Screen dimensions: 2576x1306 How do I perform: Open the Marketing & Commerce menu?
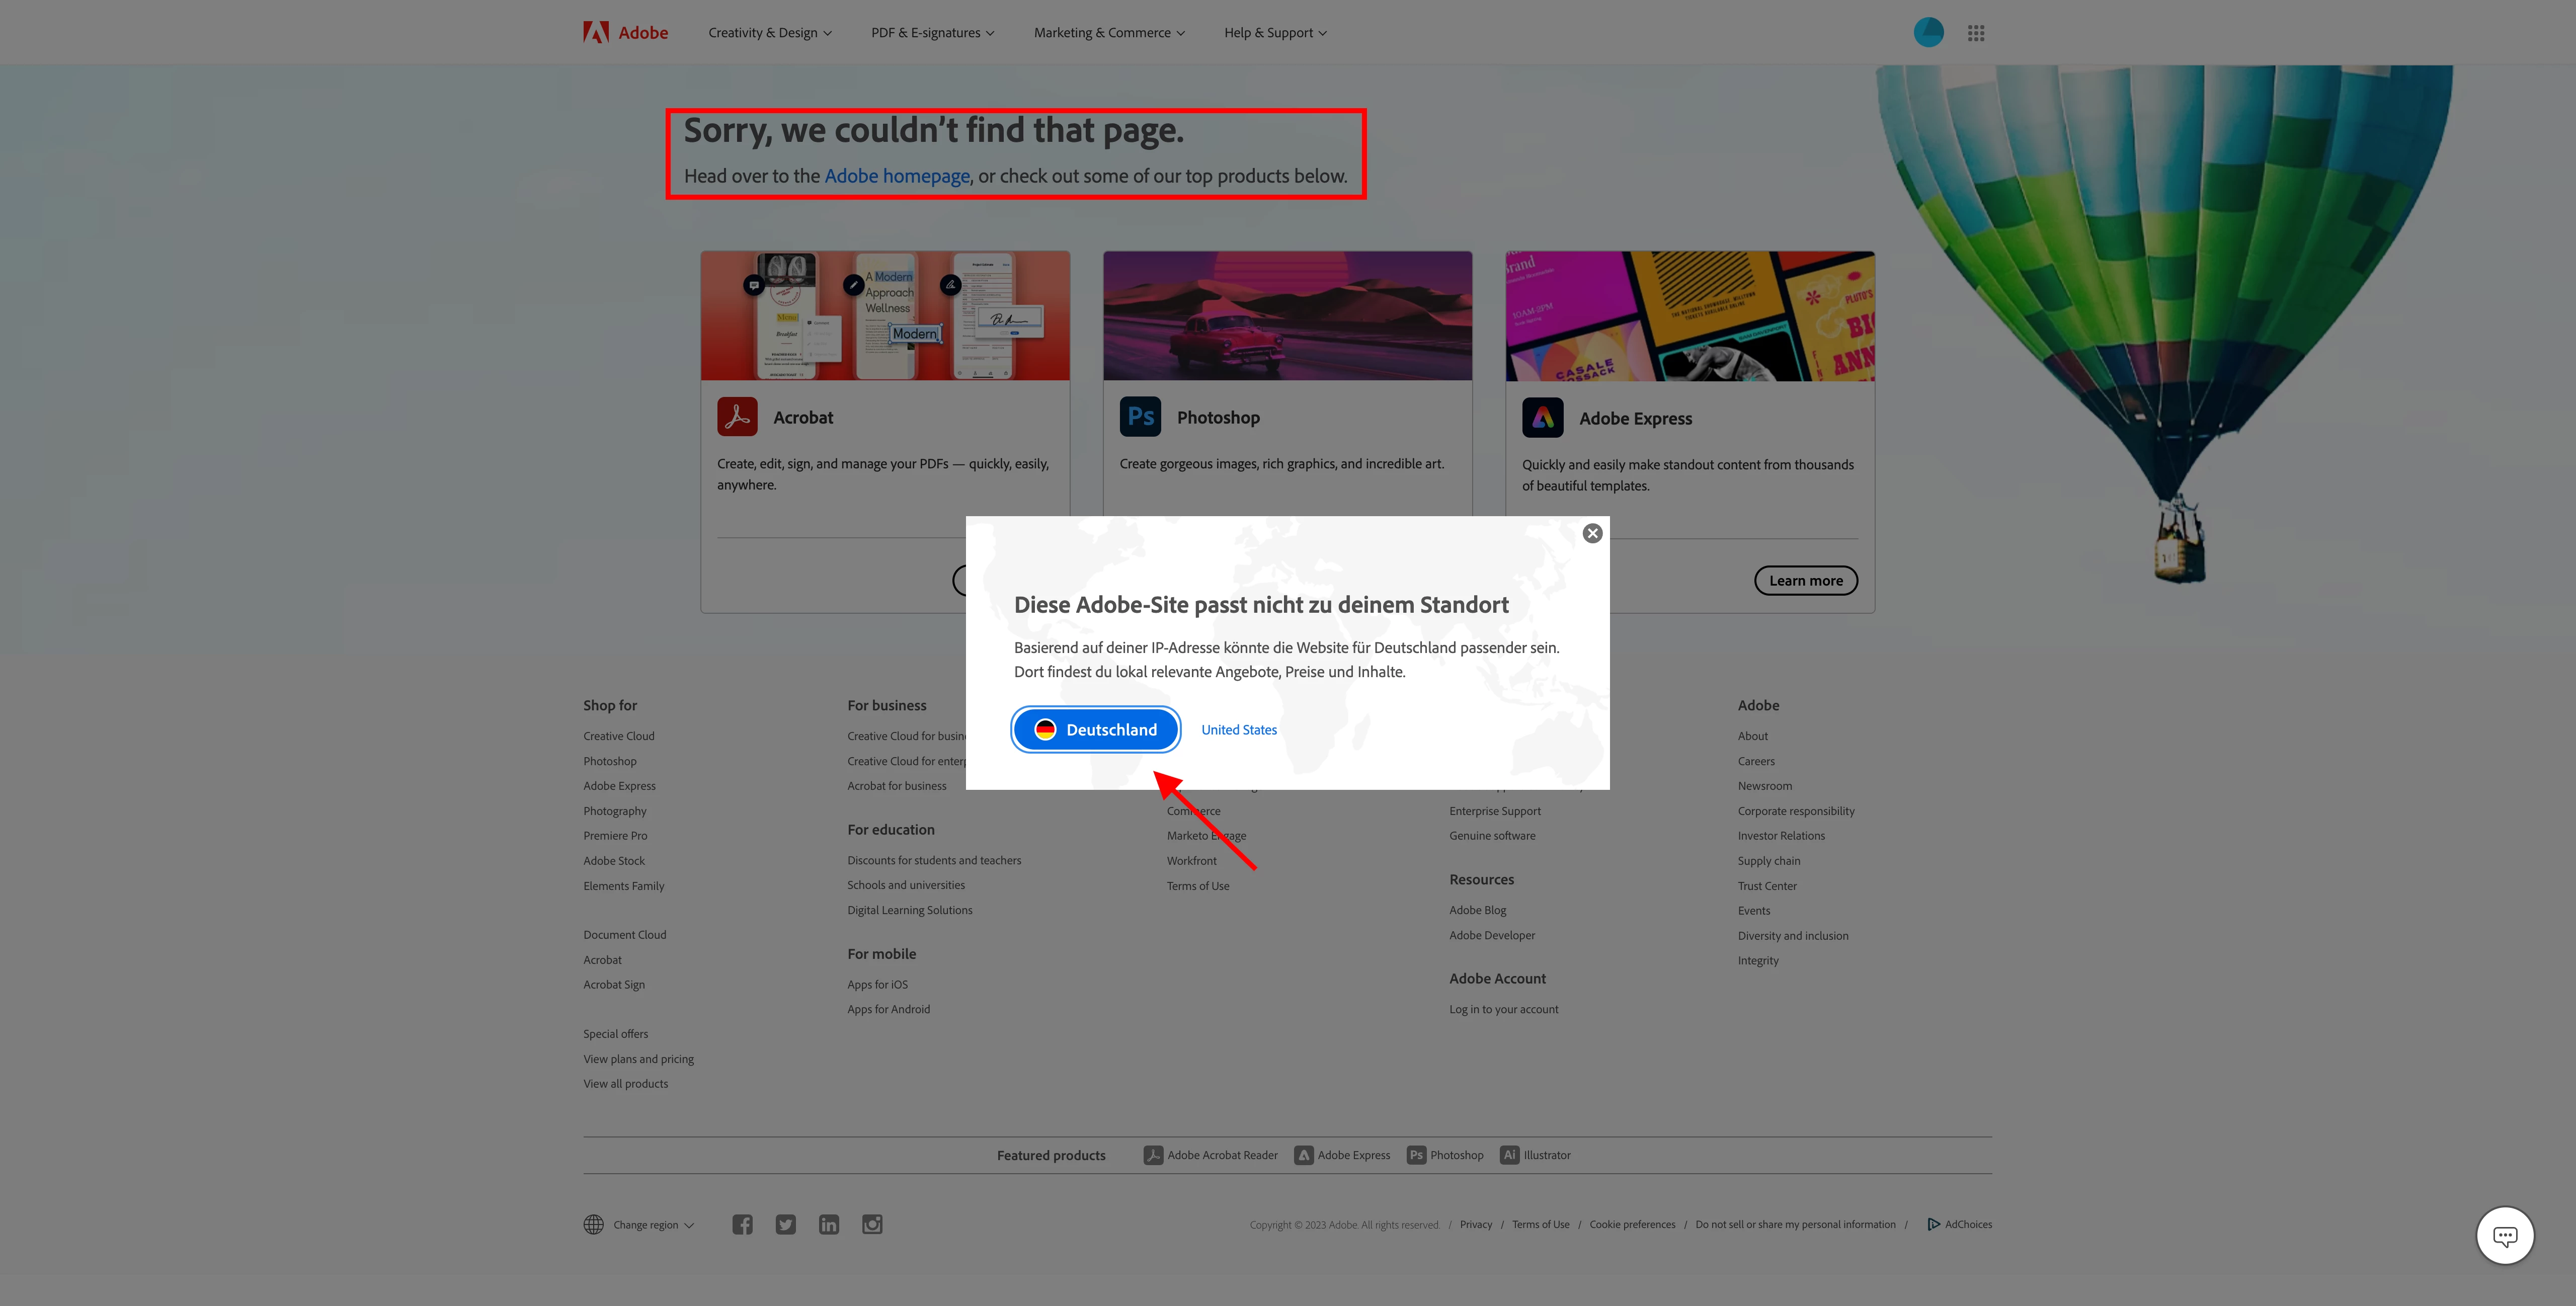pos(1108,33)
